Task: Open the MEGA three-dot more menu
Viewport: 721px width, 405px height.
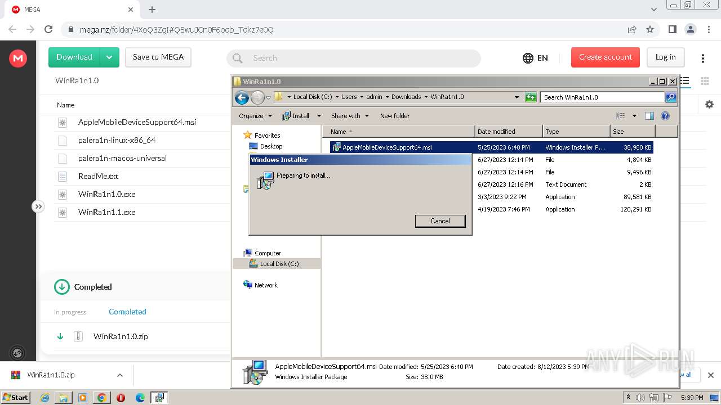Action: click(703, 58)
